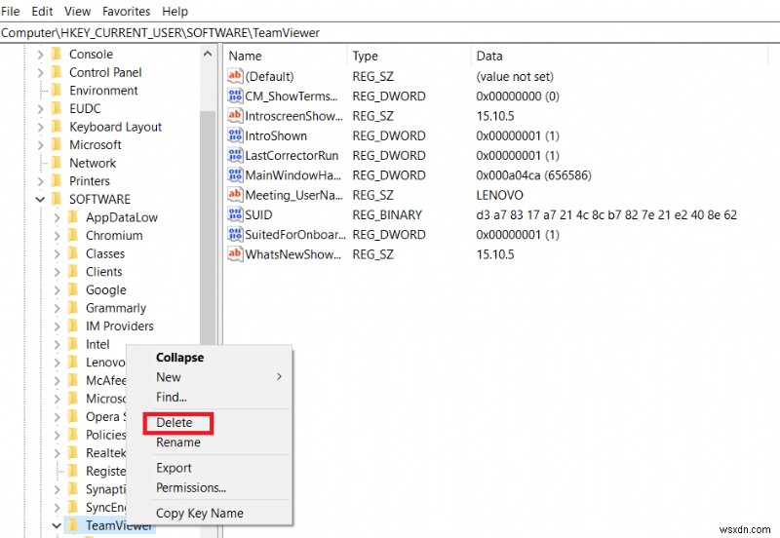Expand the Google key
The image size is (780, 538).
pyautogui.click(x=57, y=289)
